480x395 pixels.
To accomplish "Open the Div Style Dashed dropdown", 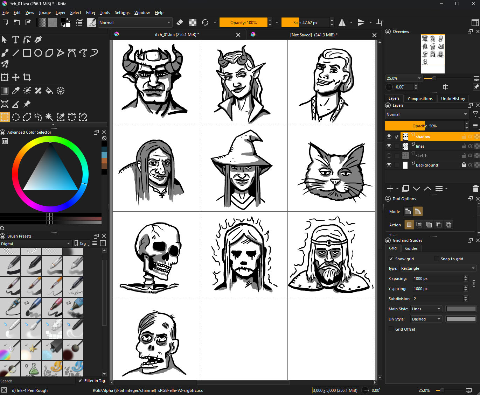I will pos(426,319).
